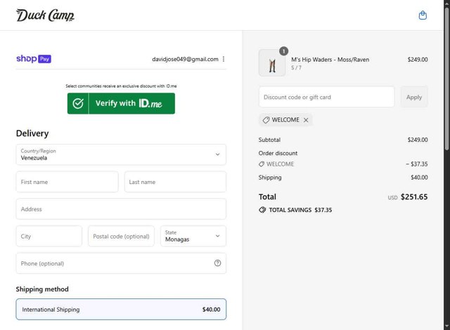
Task: Click Verify with ID.me button
Action: click(x=121, y=103)
